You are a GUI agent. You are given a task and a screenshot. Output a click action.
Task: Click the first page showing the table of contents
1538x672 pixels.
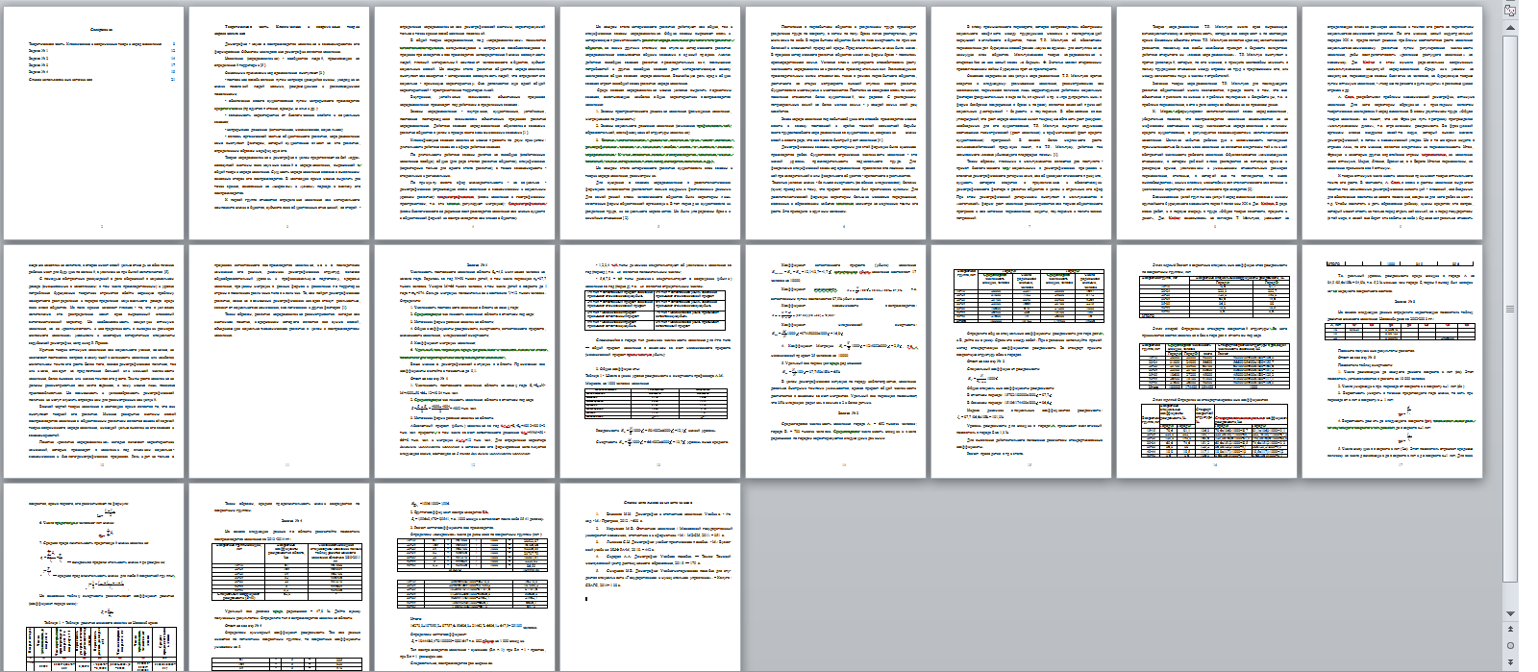(93, 124)
